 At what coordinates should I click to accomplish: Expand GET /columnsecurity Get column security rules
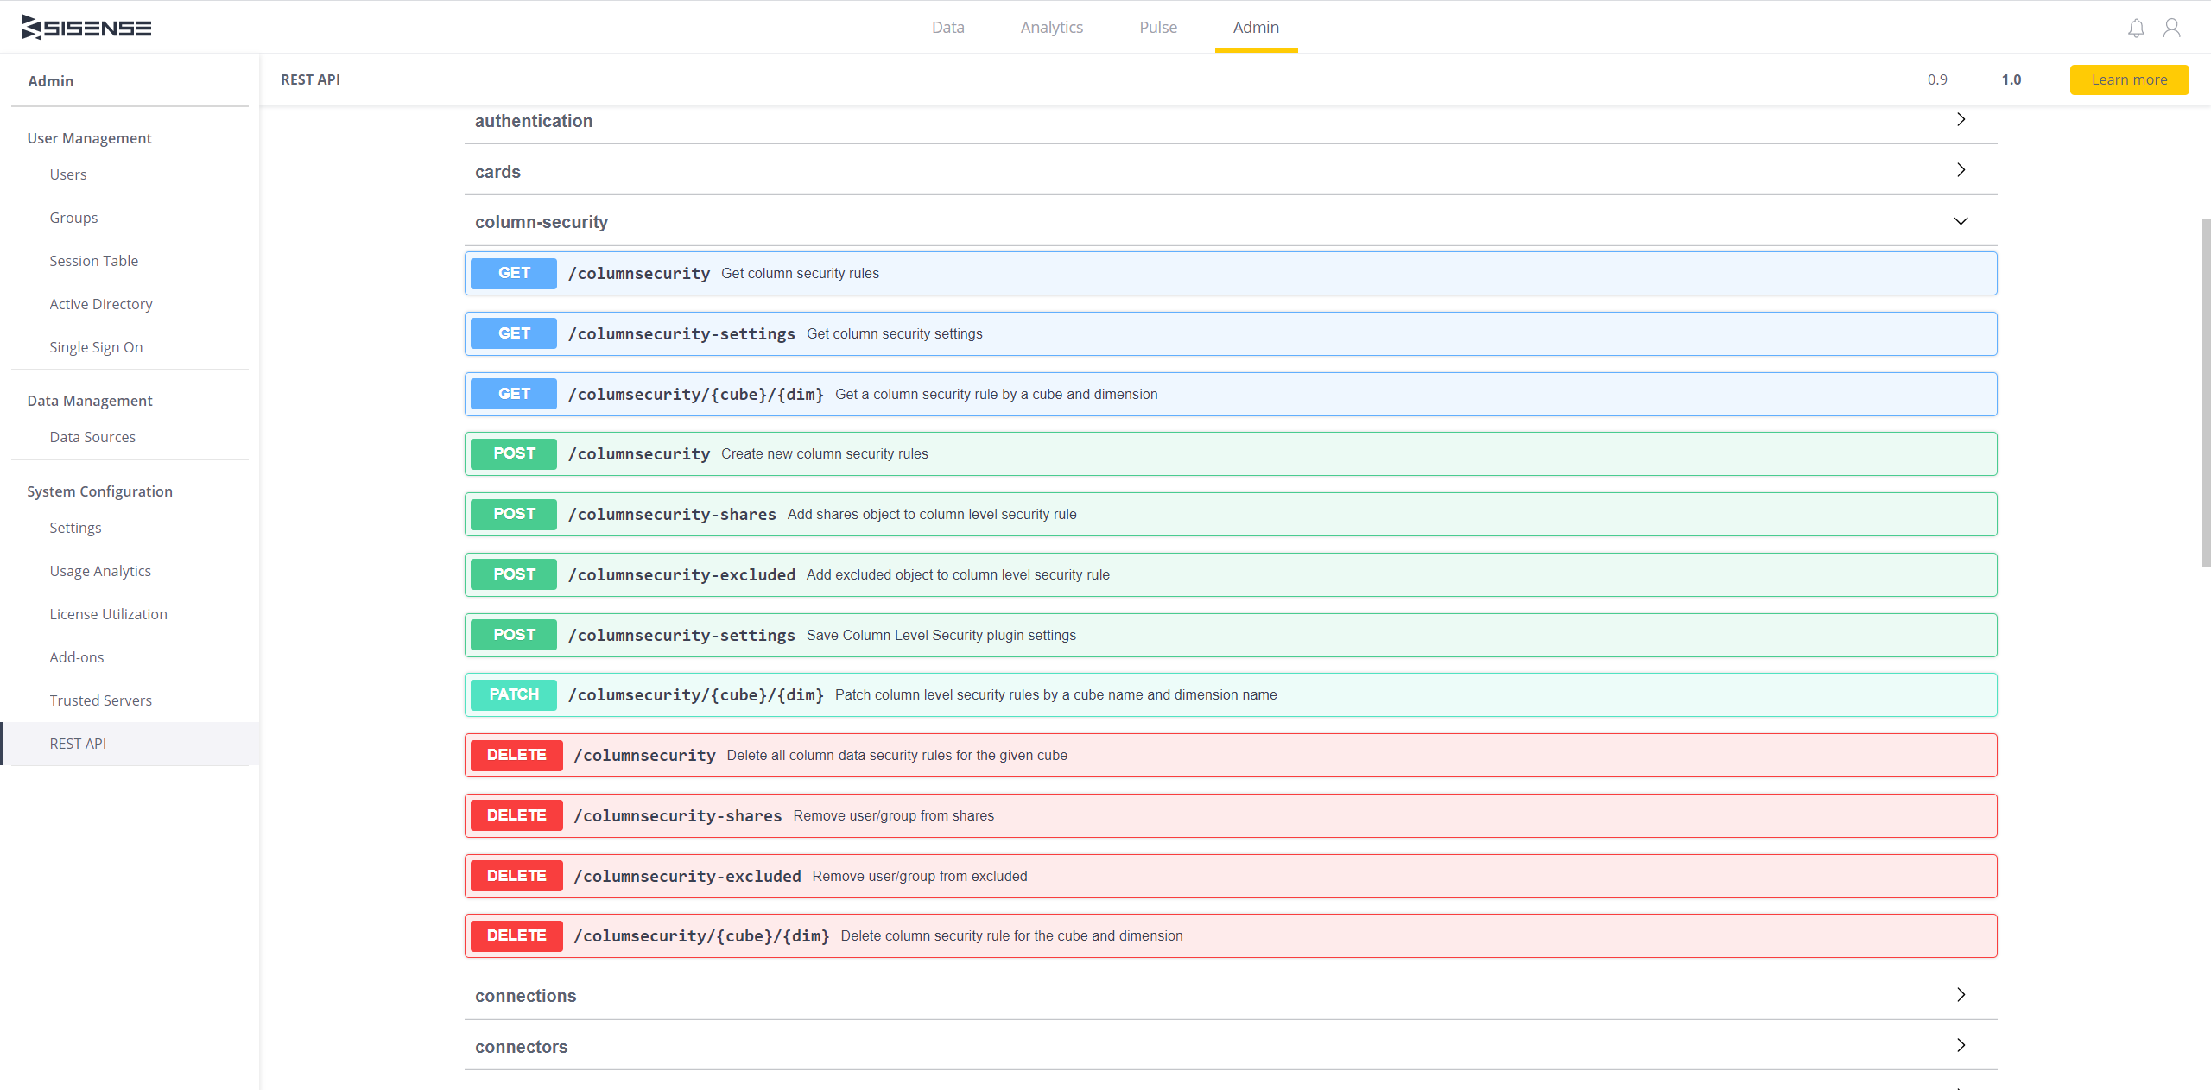[1231, 273]
